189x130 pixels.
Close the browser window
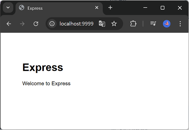(180, 8)
